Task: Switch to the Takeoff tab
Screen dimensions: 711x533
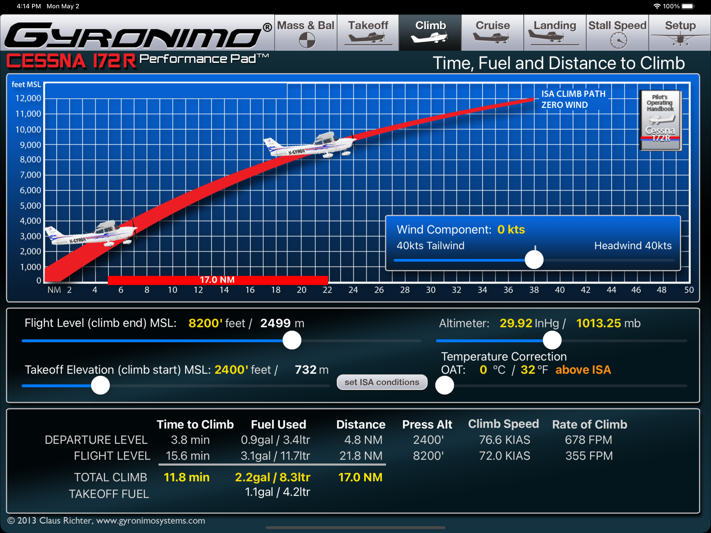Action: 368,33
